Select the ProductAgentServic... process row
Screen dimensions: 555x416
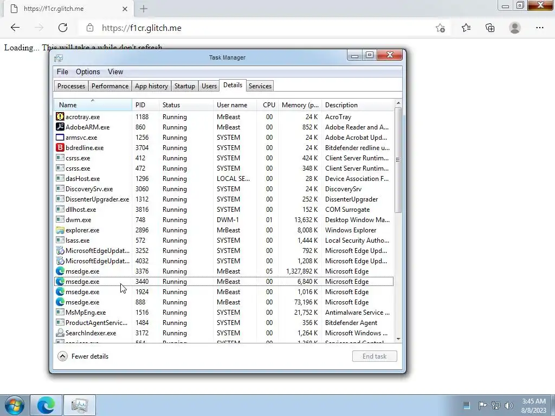(x=224, y=323)
